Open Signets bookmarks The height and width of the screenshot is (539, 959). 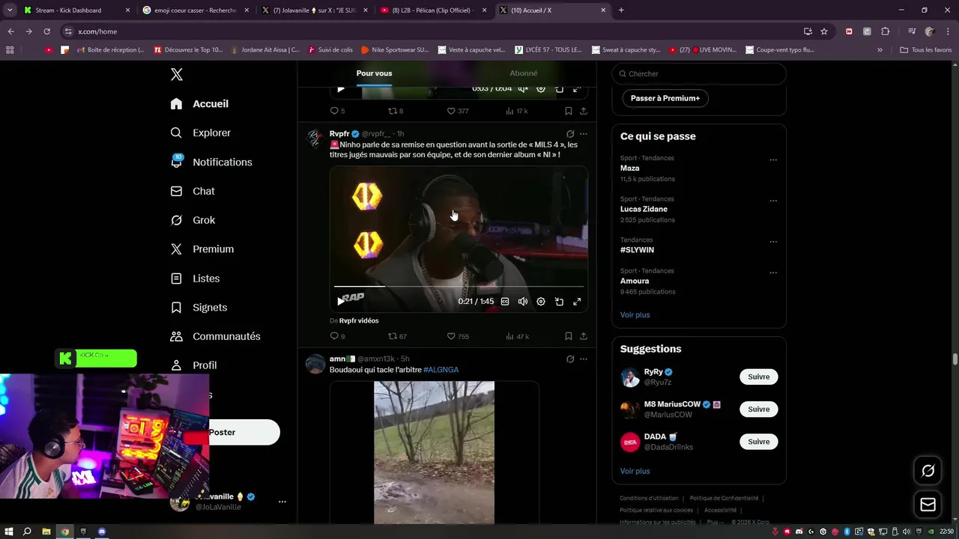pos(199,308)
